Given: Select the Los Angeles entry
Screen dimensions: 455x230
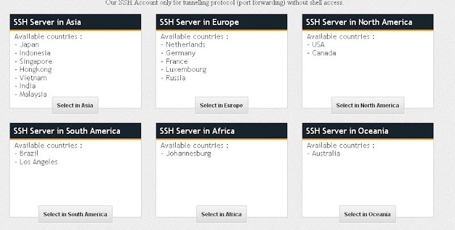Looking at the screenshot, I should 39,162.
